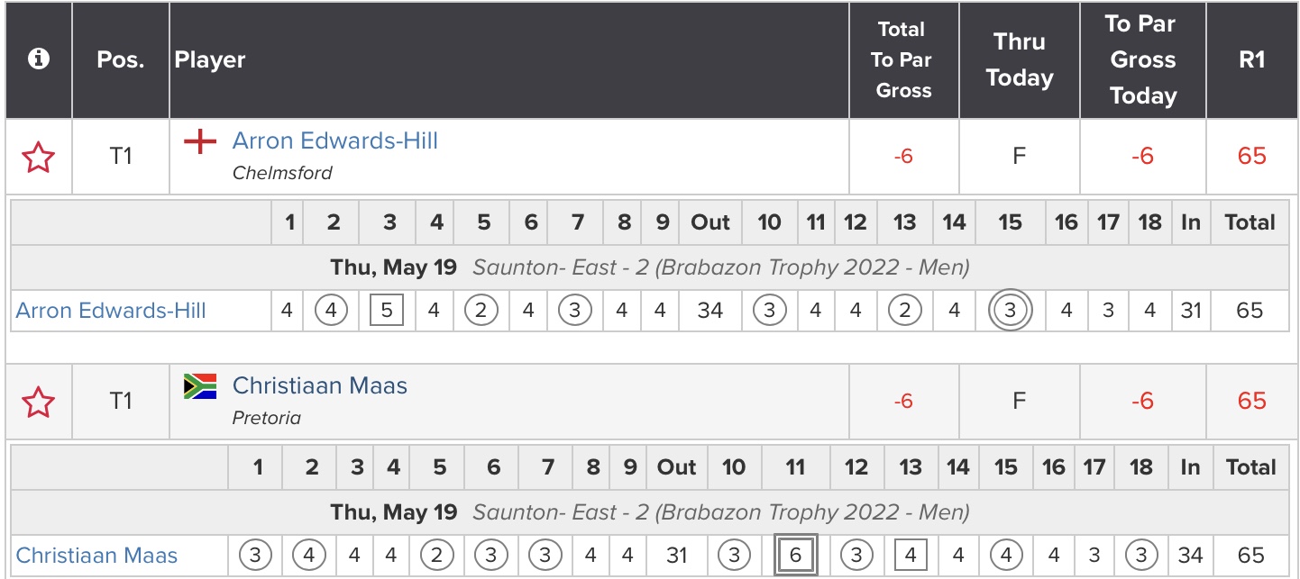
Task: Open Christiaan Maas player profile link
Action: pyautogui.click(x=319, y=386)
